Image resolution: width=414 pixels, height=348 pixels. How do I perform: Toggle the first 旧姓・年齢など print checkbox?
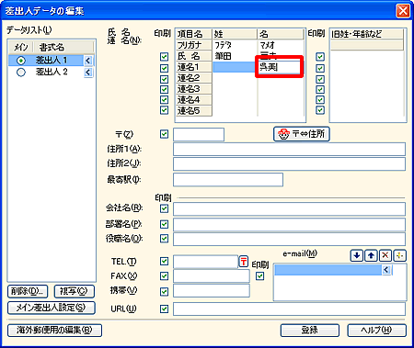(320, 57)
